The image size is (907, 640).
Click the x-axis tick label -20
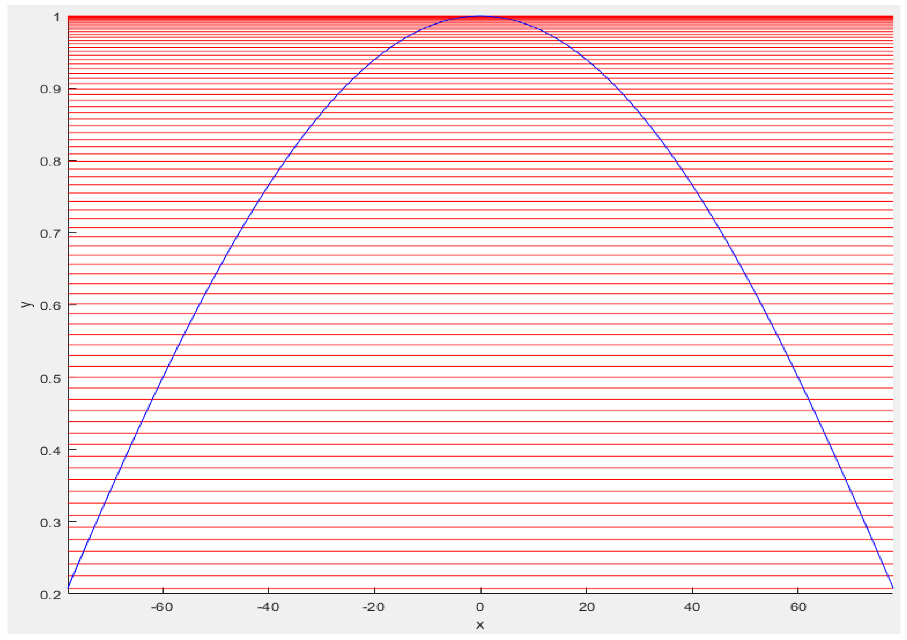(373, 607)
